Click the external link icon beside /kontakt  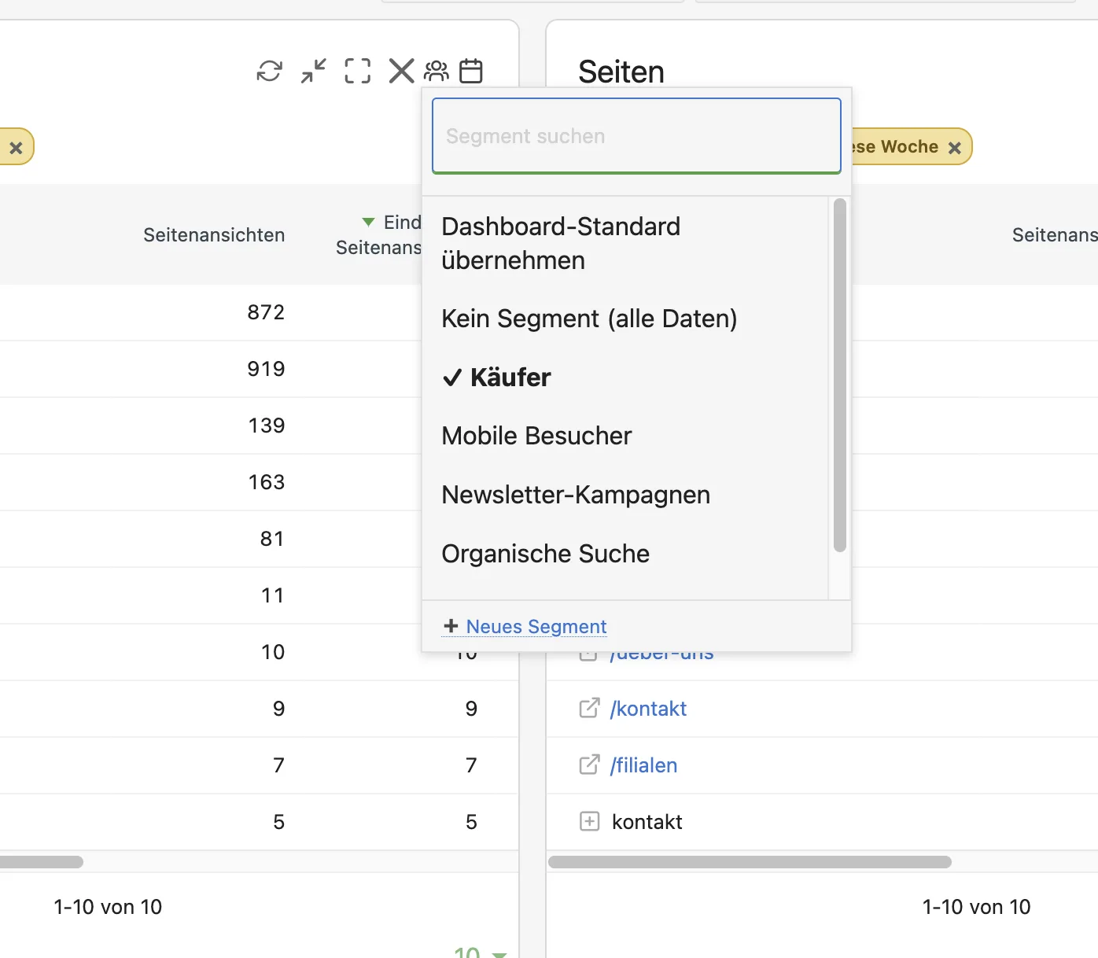(589, 708)
